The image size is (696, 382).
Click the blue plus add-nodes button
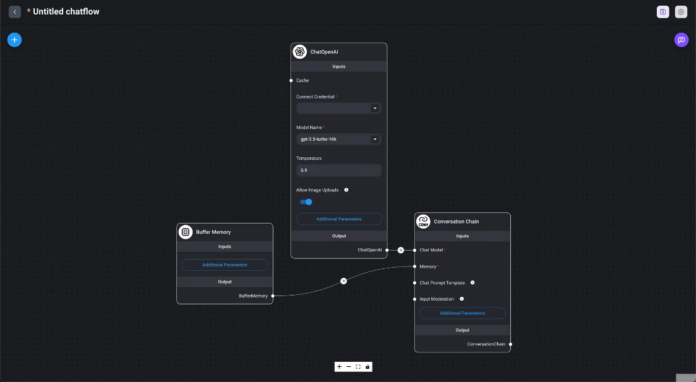coord(15,40)
